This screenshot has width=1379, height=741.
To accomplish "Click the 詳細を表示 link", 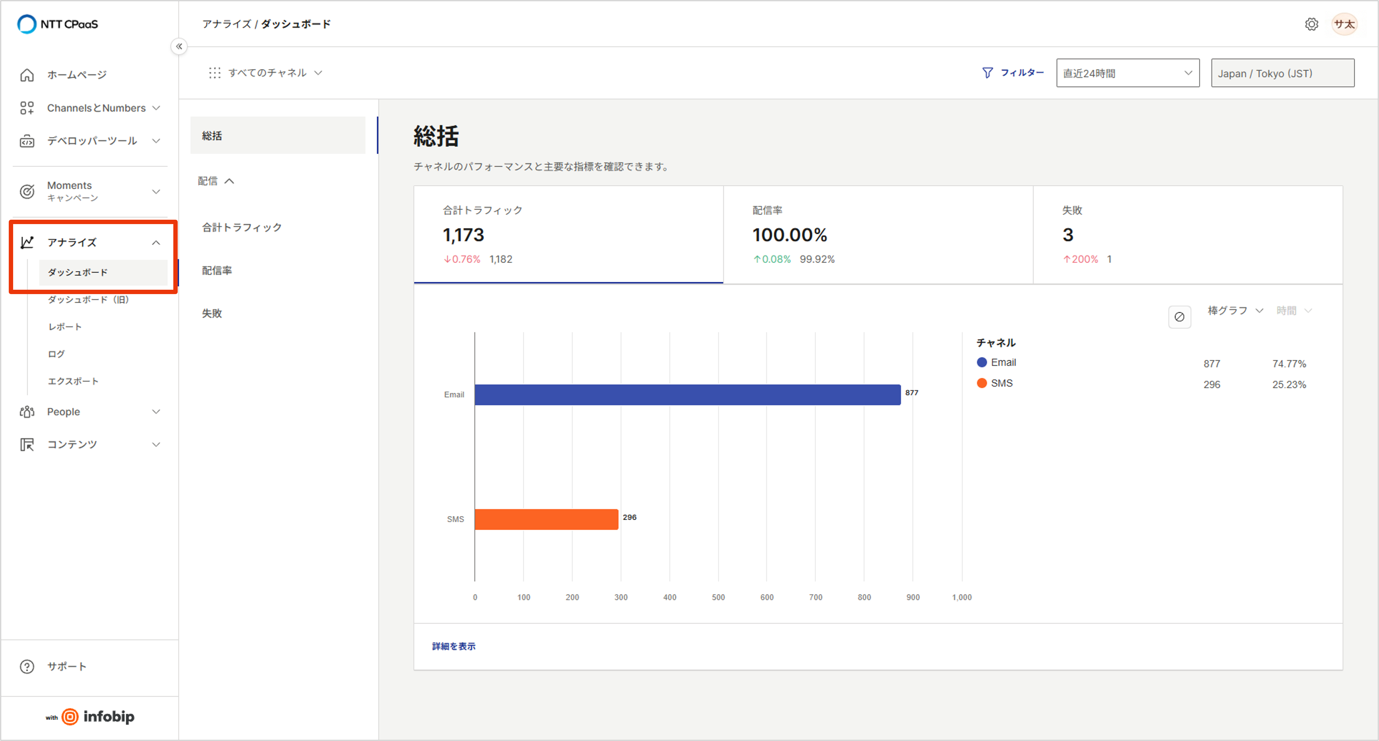I will [453, 646].
